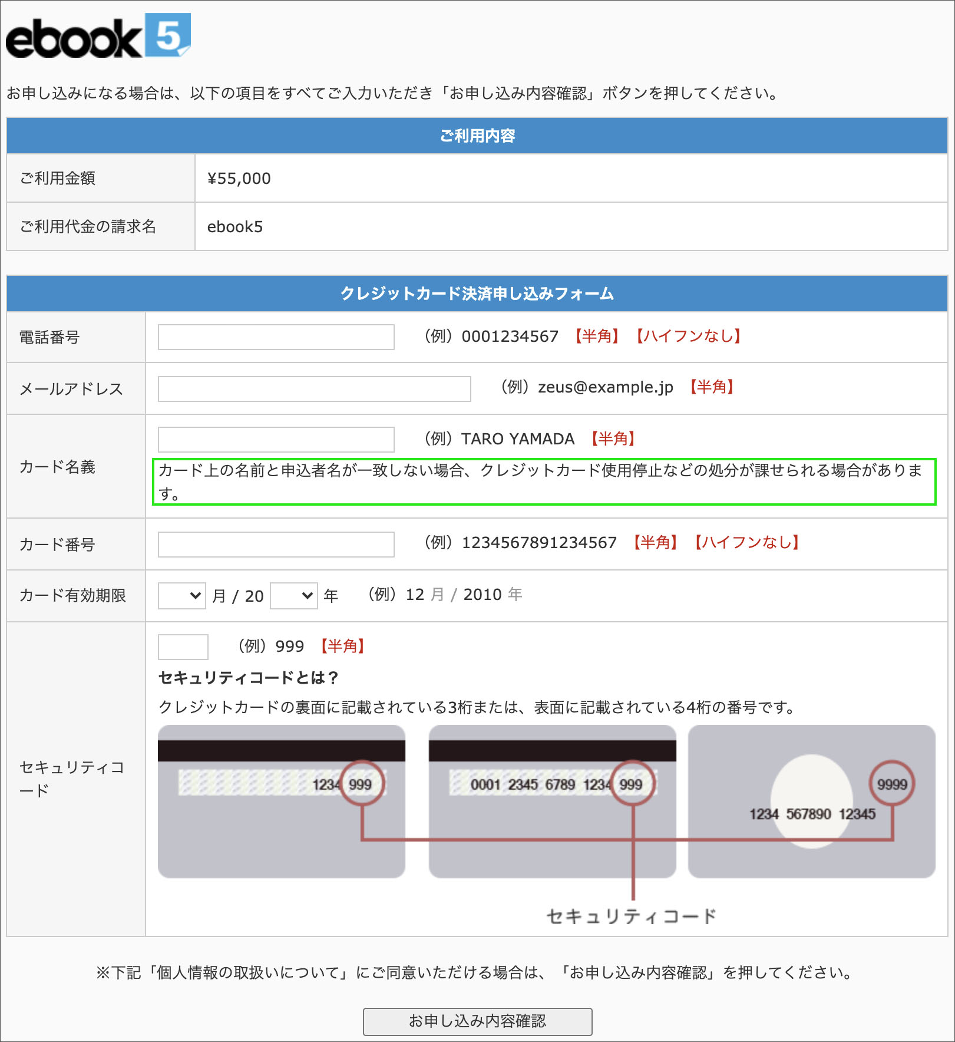Click the ¥55,000 amount value
This screenshot has height=1042, width=955.
239,179
